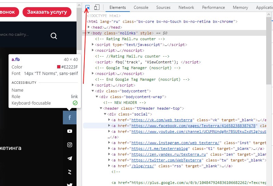273x186 pixels.
Task: Click the site search input field
Action: [x=21, y=35]
